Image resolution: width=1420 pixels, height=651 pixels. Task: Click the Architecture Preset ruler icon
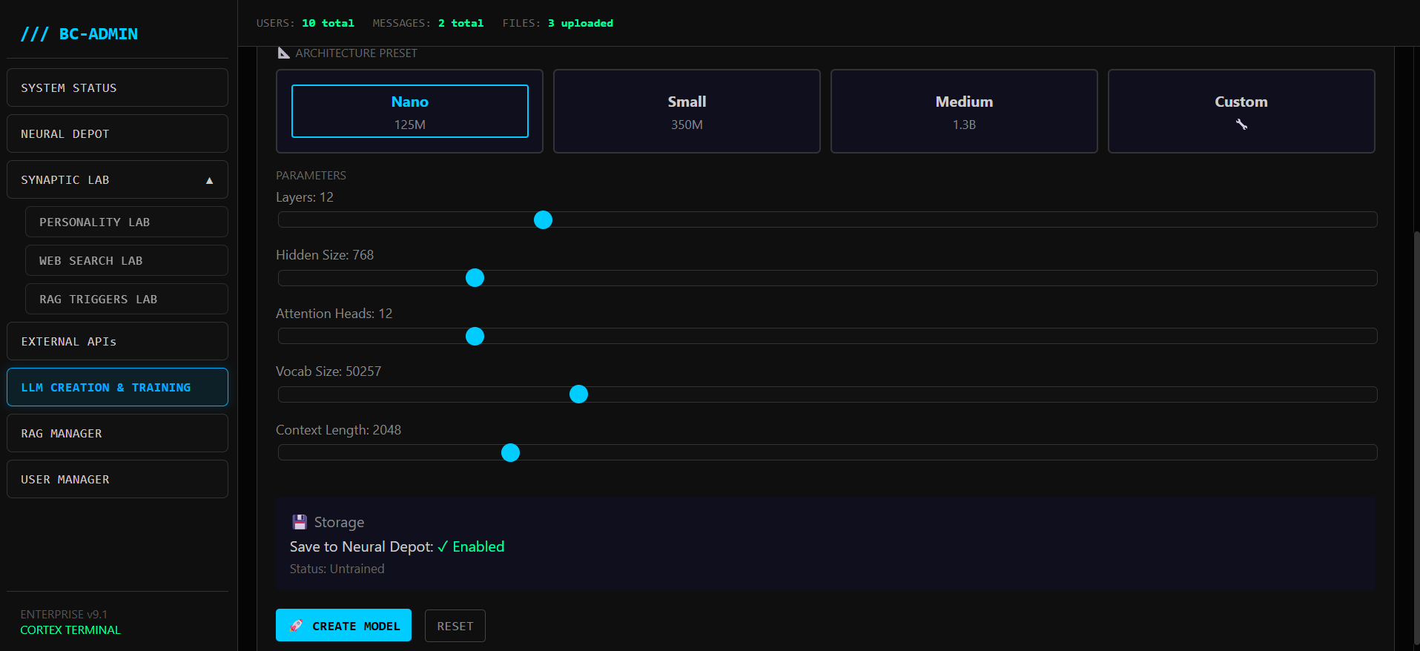[283, 53]
